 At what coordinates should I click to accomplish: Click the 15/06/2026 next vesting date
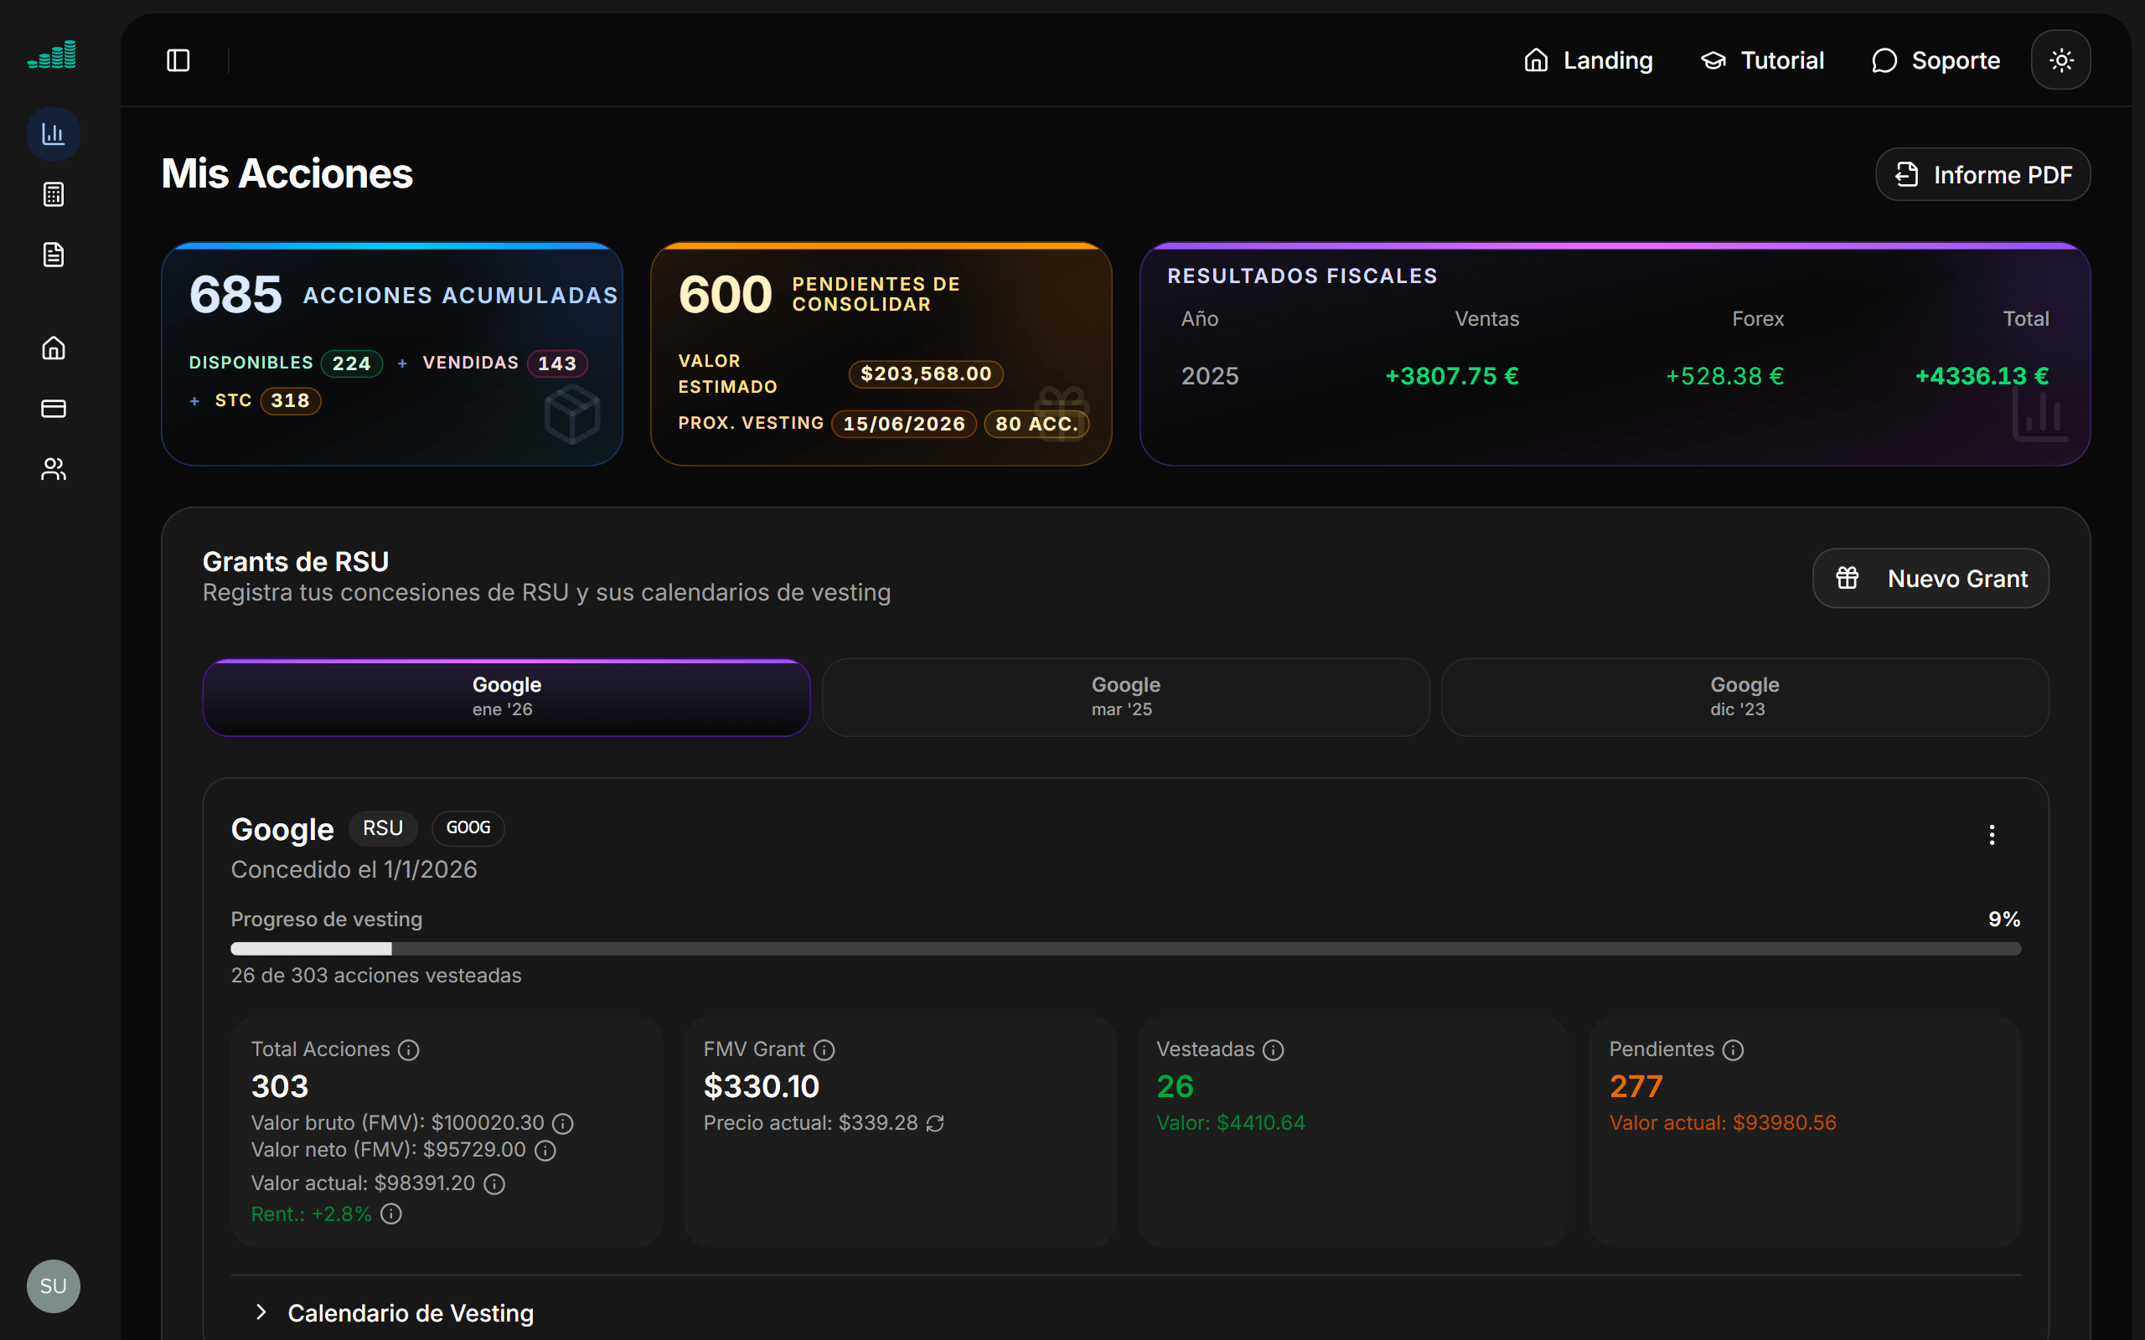click(x=904, y=424)
